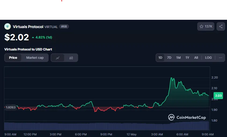Choose the 1D time range
Viewport: 227px width, 137px height.
[x=160, y=58]
